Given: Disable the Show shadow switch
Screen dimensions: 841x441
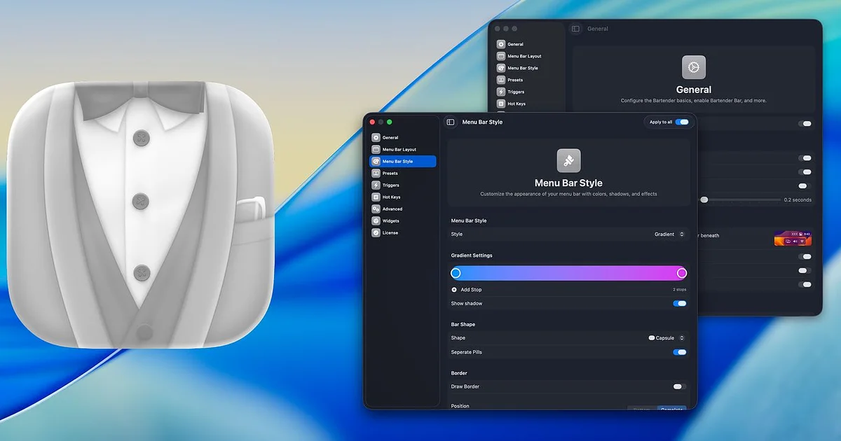Looking at the screenshot, I should [679, 304].
